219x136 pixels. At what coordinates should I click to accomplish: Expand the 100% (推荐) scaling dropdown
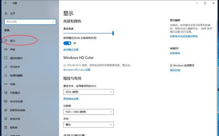(x=88, y=92)
